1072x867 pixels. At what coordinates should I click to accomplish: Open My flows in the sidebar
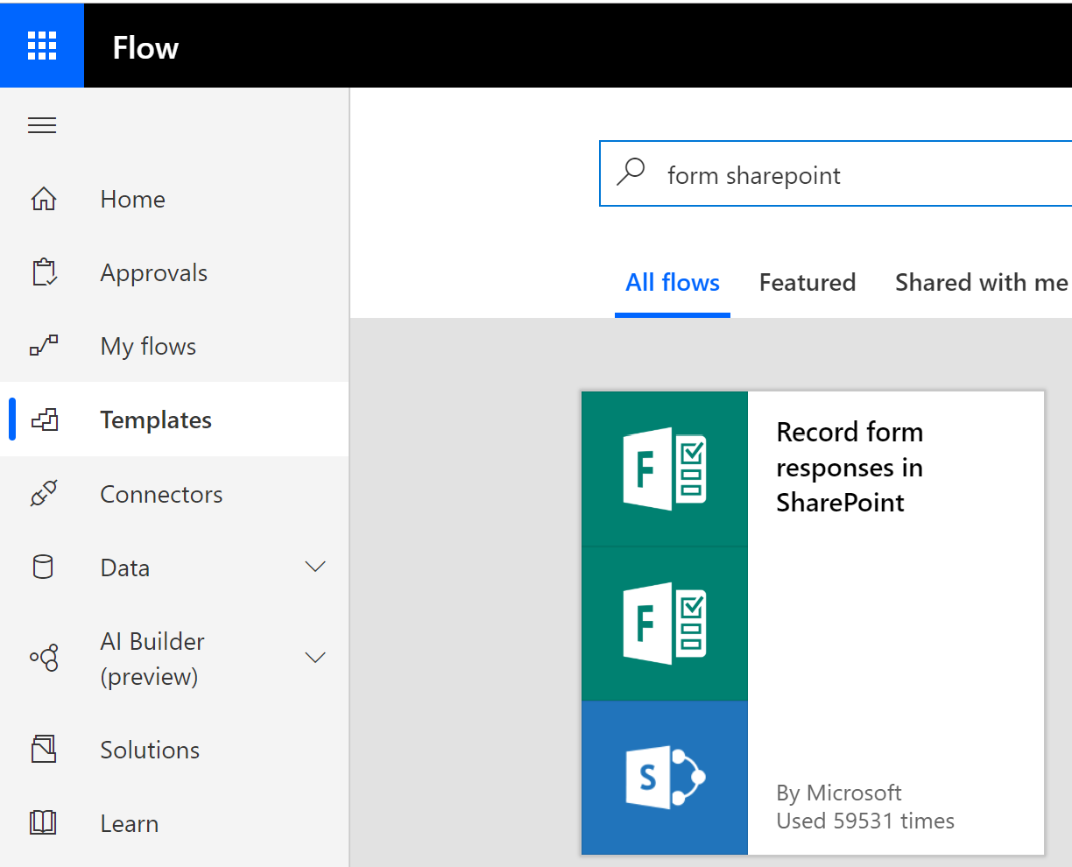[x=174, y=346]
